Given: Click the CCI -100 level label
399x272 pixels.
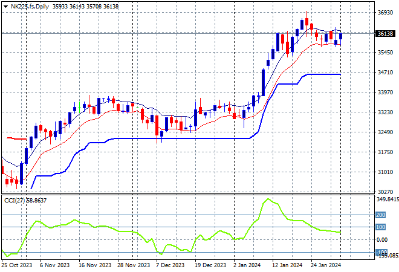Looking at the screenshot, I should [x=381, y=252].
